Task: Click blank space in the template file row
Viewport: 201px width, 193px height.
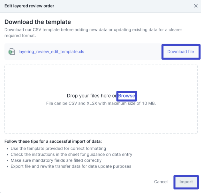Action: pyautogui.click(x=123, y=52)
